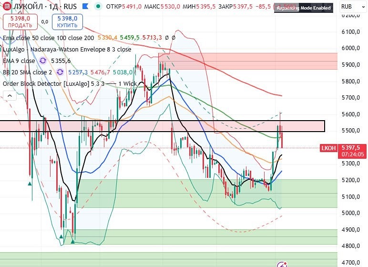Click the 6000,0 price axis label

pos(351,48)
